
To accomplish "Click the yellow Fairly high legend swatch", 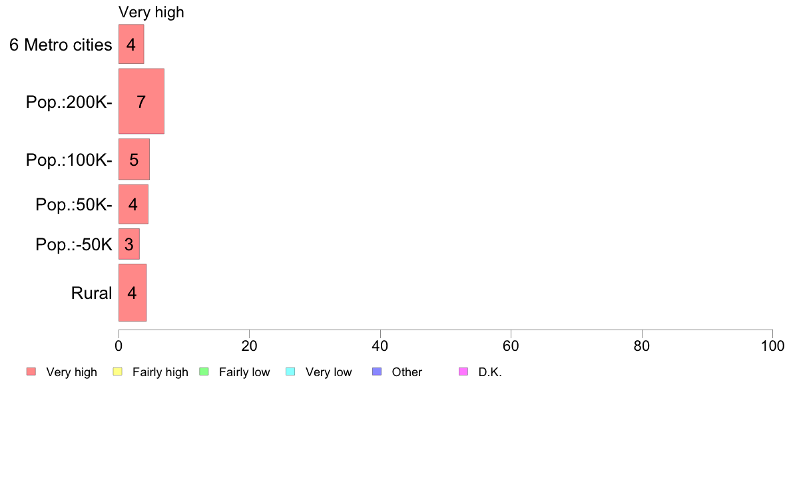I will 118,372.
